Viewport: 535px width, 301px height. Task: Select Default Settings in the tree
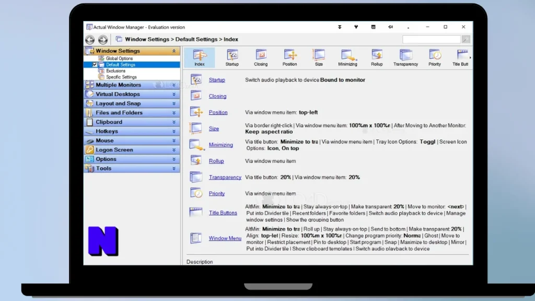click(121, 65)
